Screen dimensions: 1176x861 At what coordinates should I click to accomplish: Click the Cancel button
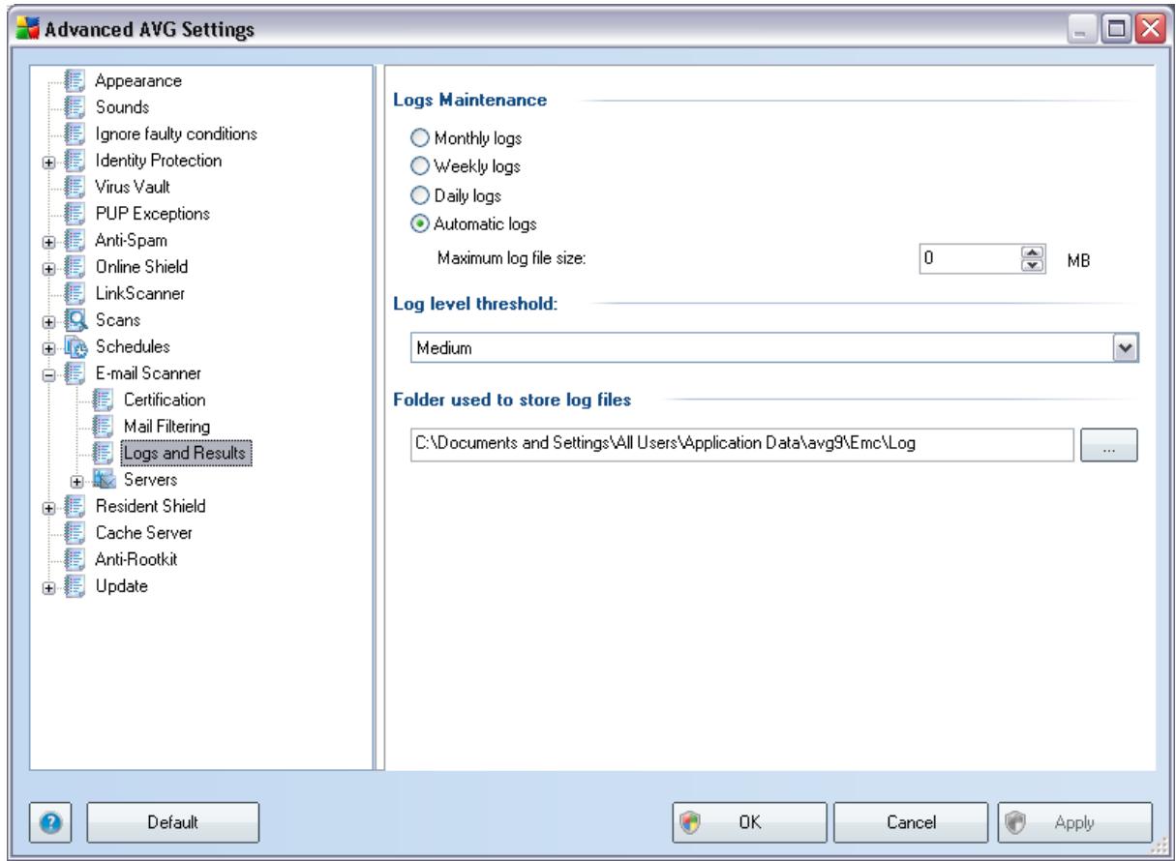tap(910, 821)
